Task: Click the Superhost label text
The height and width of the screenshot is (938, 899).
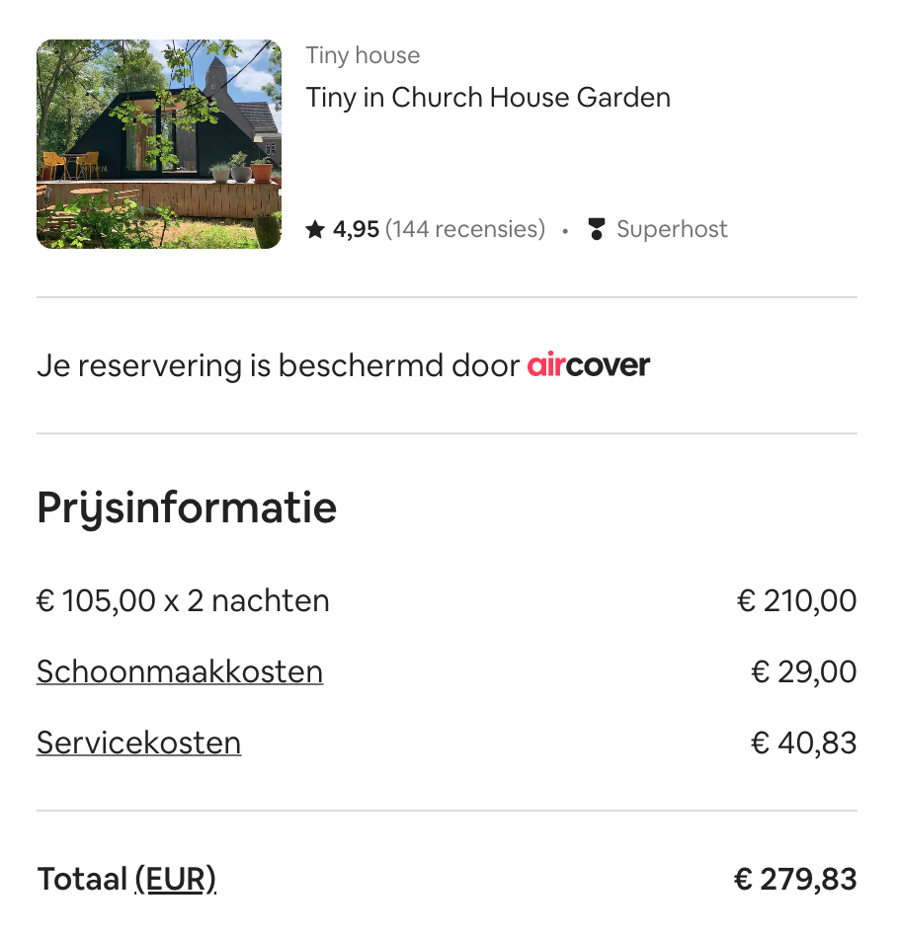Action: coord(672,229)
